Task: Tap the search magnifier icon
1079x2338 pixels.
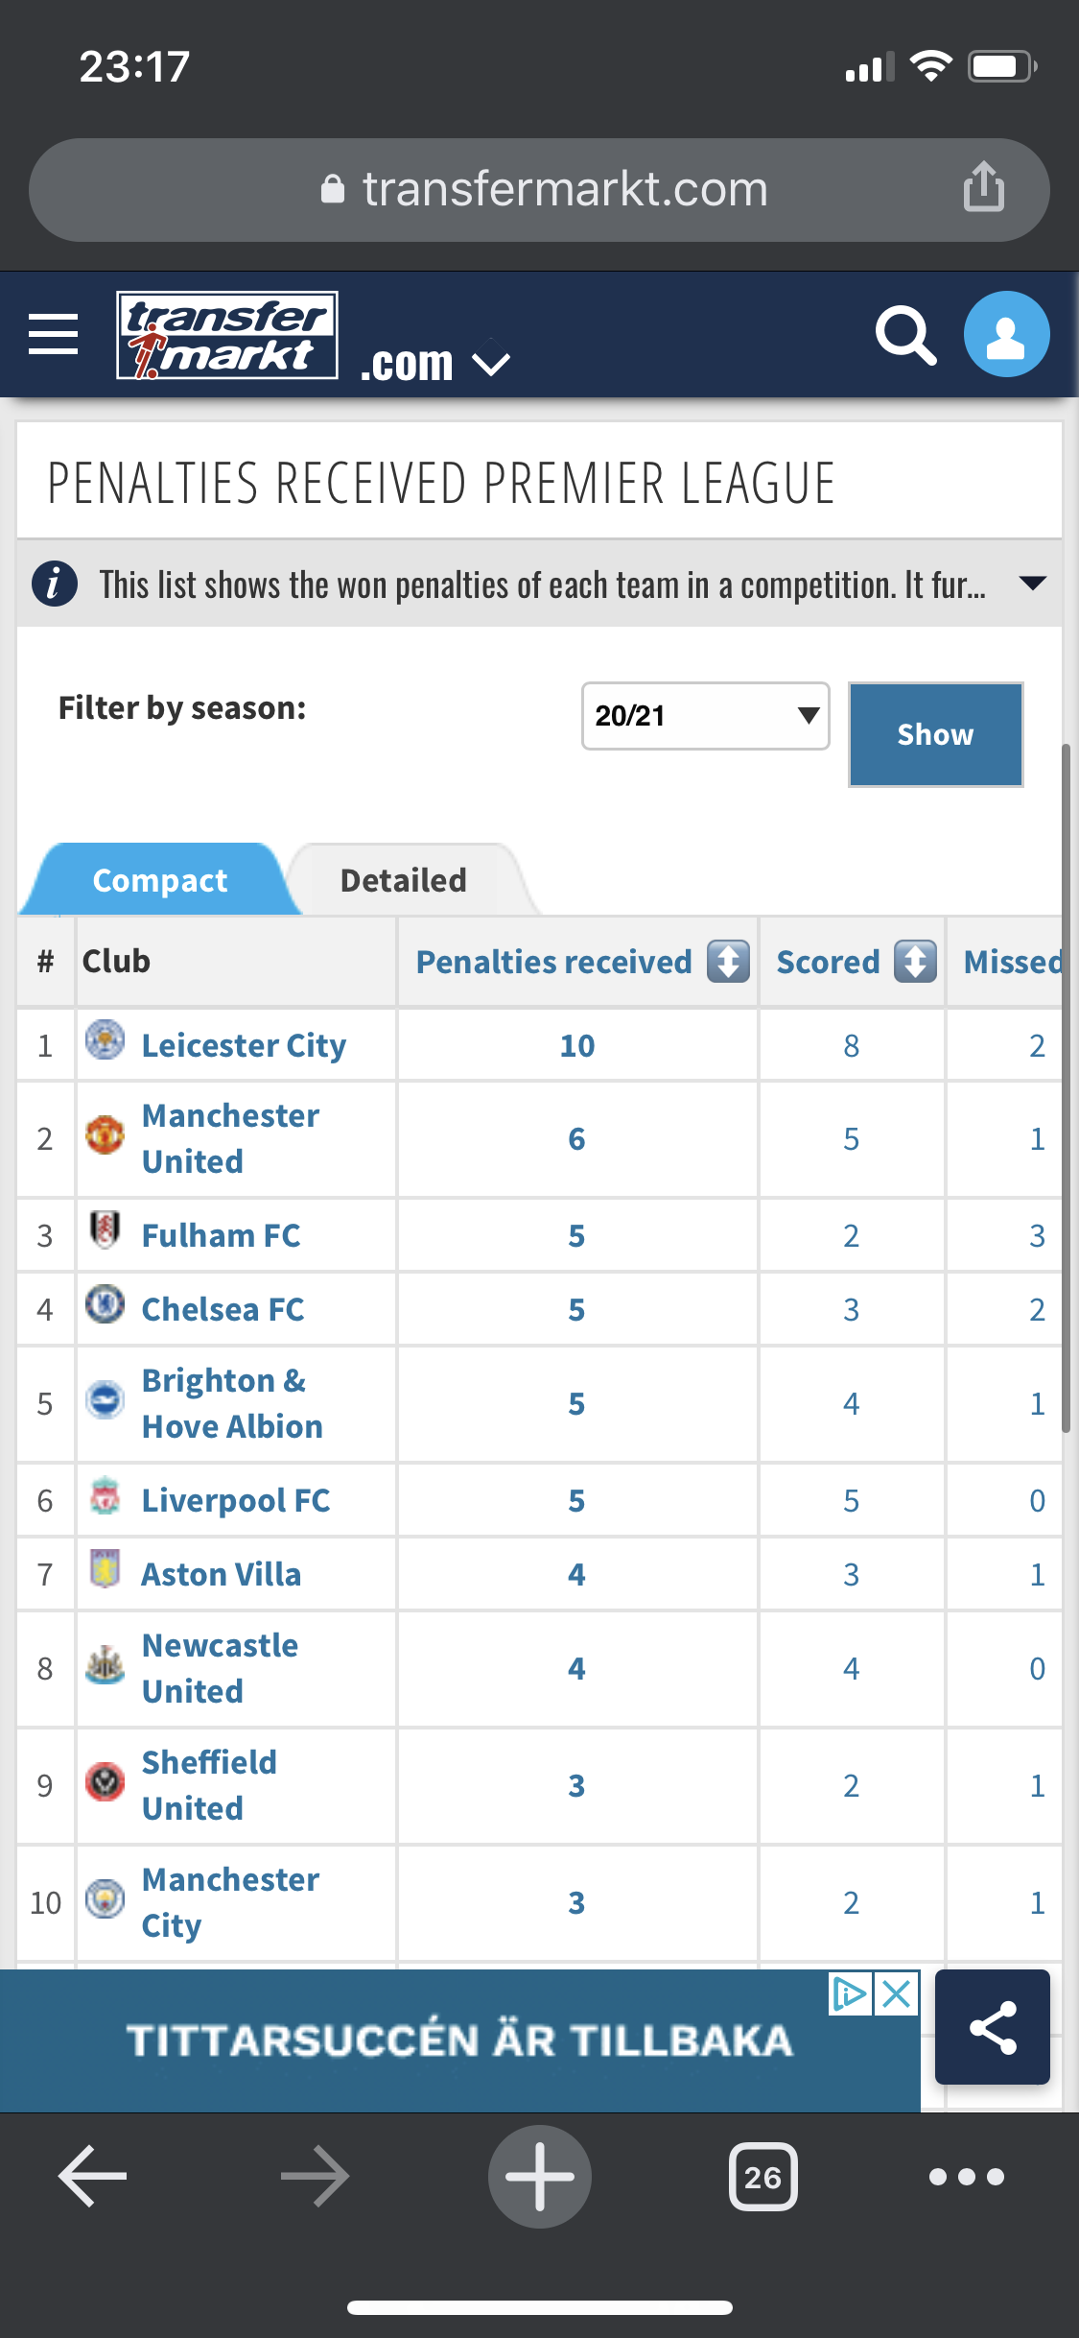Action: (x=905, y=335)
